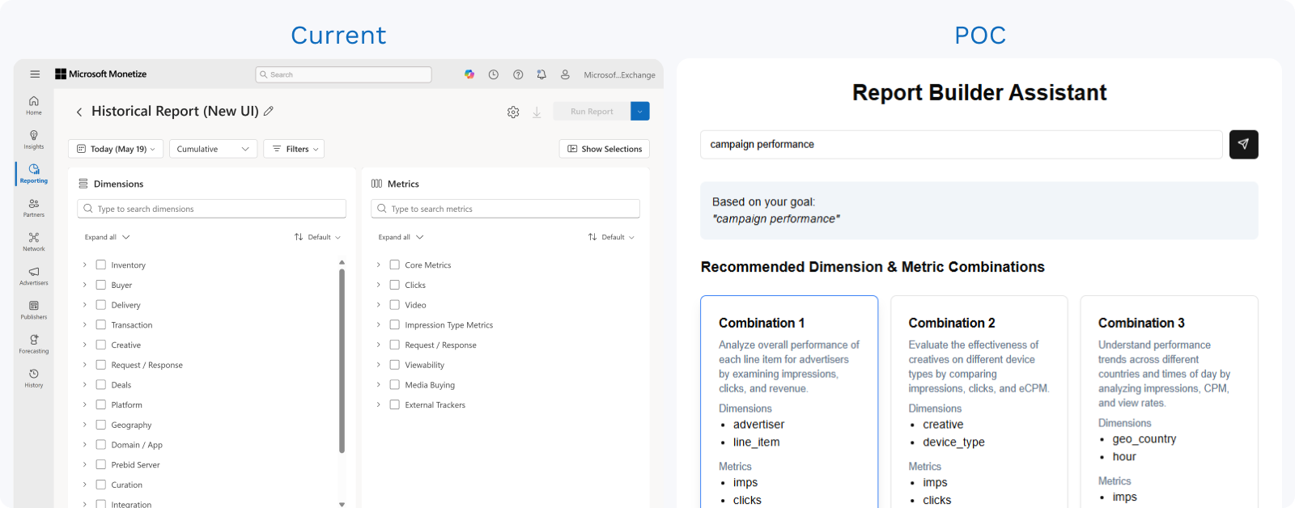The image size is (1295, 508).
Task: Send the prompt with paper plane icon
Action: pyautogui.click(x=1243, y=145)
